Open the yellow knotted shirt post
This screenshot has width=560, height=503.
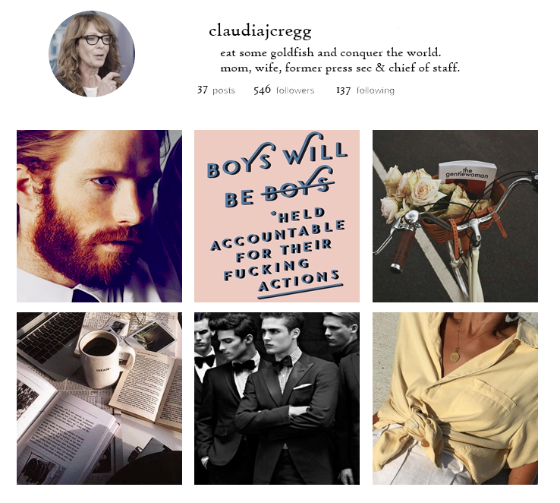[x=455, y=398]
